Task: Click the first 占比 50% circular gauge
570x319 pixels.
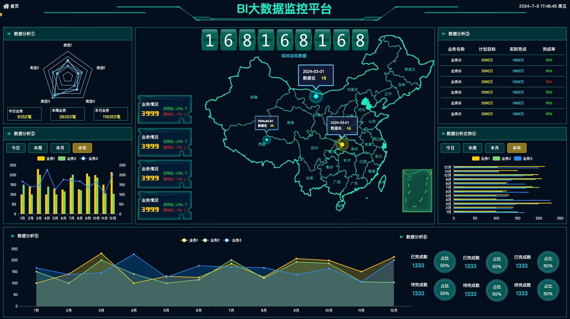Action: coord(444,262)
